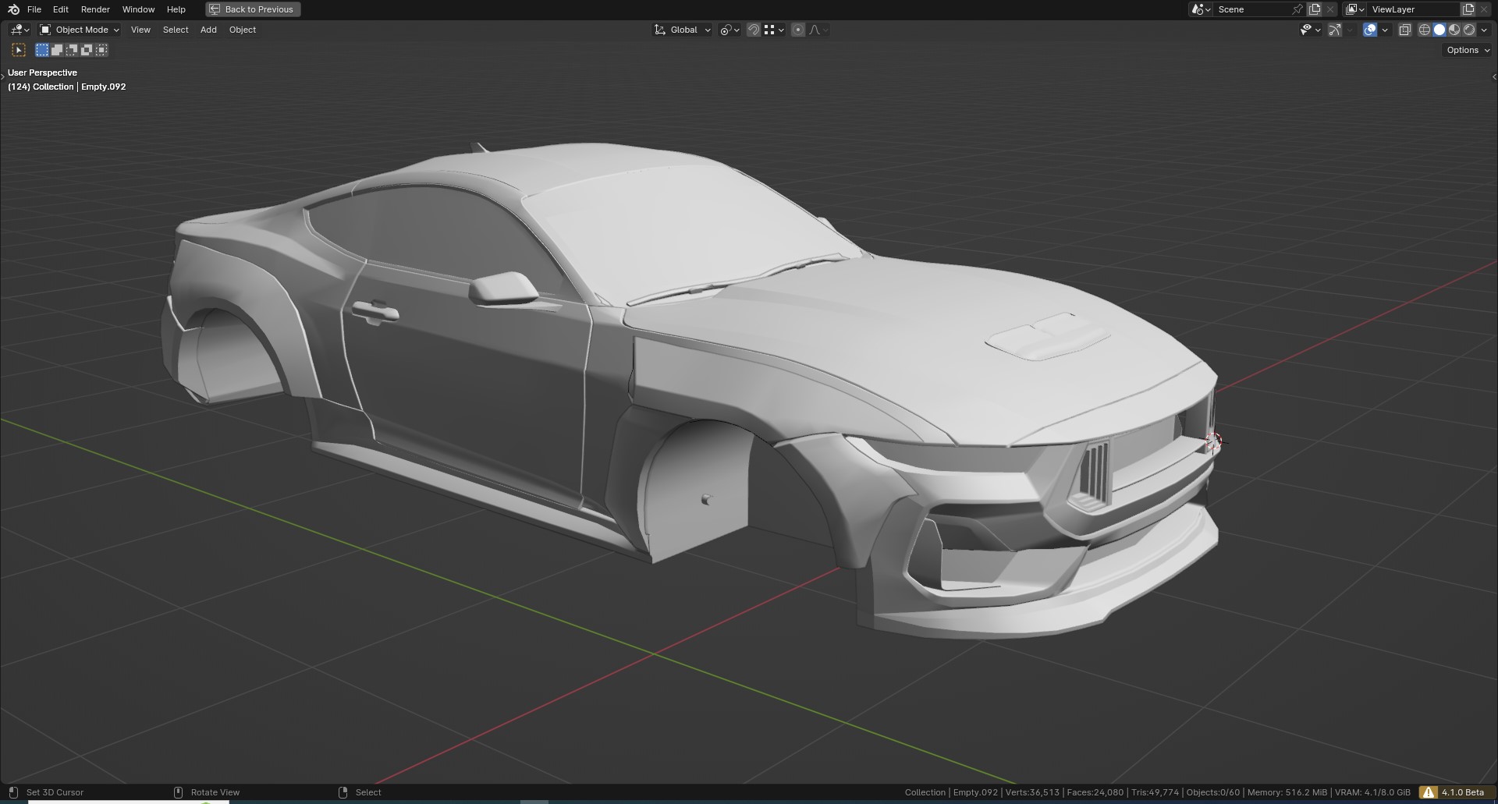Open the sidebar region arrow at right edge
The width and height of the screenshot is (1498, 804).
pos(1493,76)
